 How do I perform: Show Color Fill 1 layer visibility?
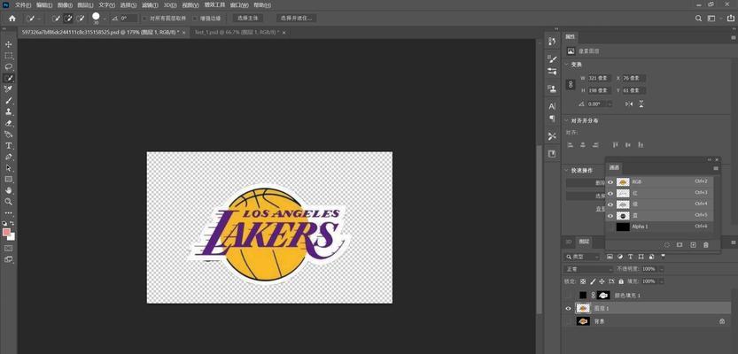pos(569,296)
